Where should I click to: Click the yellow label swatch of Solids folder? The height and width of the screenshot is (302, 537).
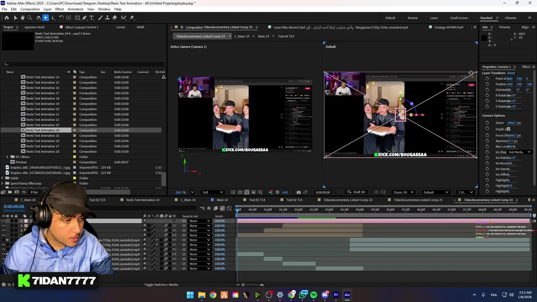click(x=75, y=178)
